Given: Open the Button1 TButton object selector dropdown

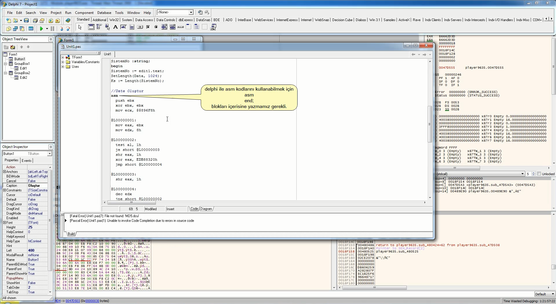Looking at the screenshot, I should 50,154.
